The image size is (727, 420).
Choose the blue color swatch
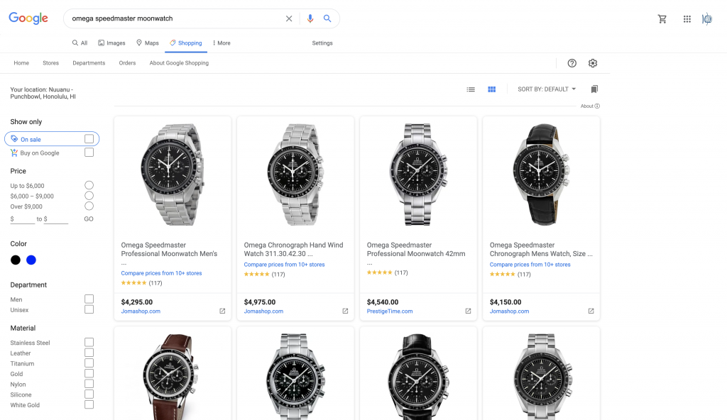pyautogui.click(x=31, y=260)
